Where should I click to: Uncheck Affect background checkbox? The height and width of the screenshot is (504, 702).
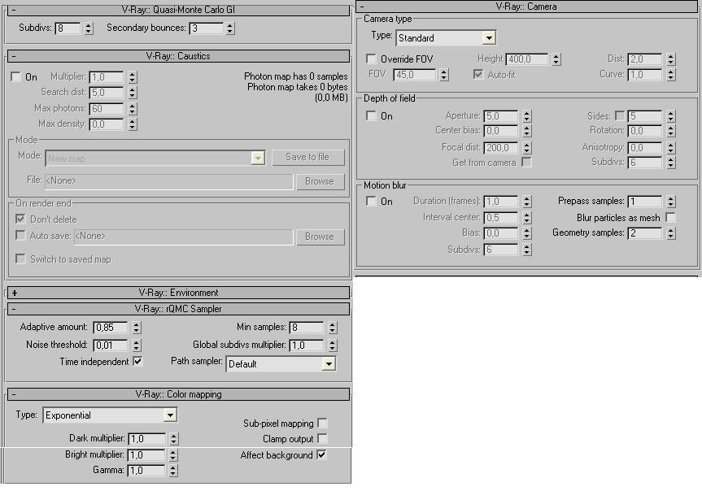tap(321, 454)
